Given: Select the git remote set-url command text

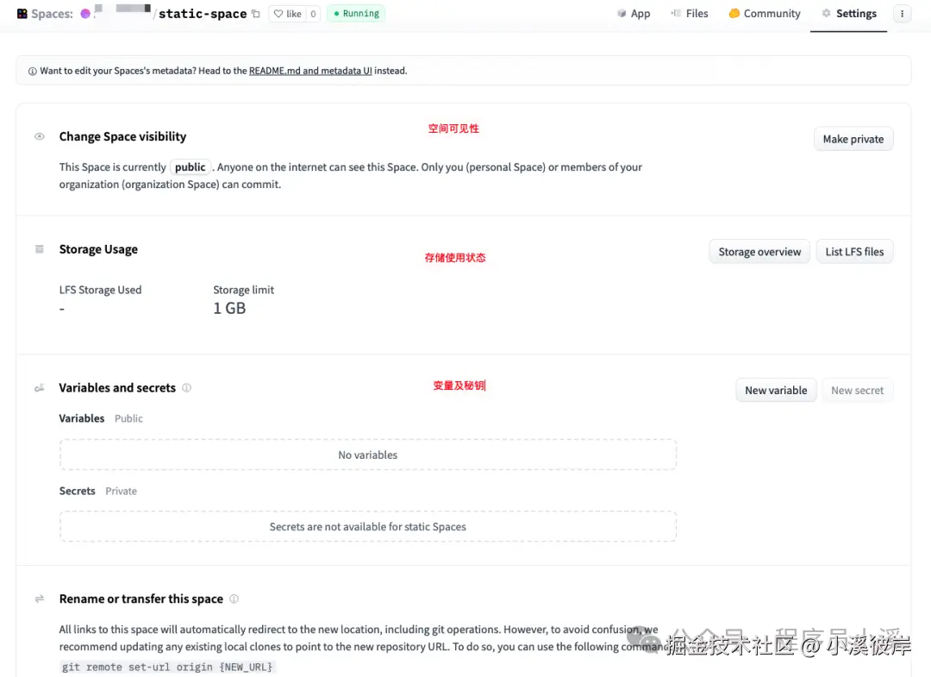Looking at the screenshot, I should [x=167, y=666].
